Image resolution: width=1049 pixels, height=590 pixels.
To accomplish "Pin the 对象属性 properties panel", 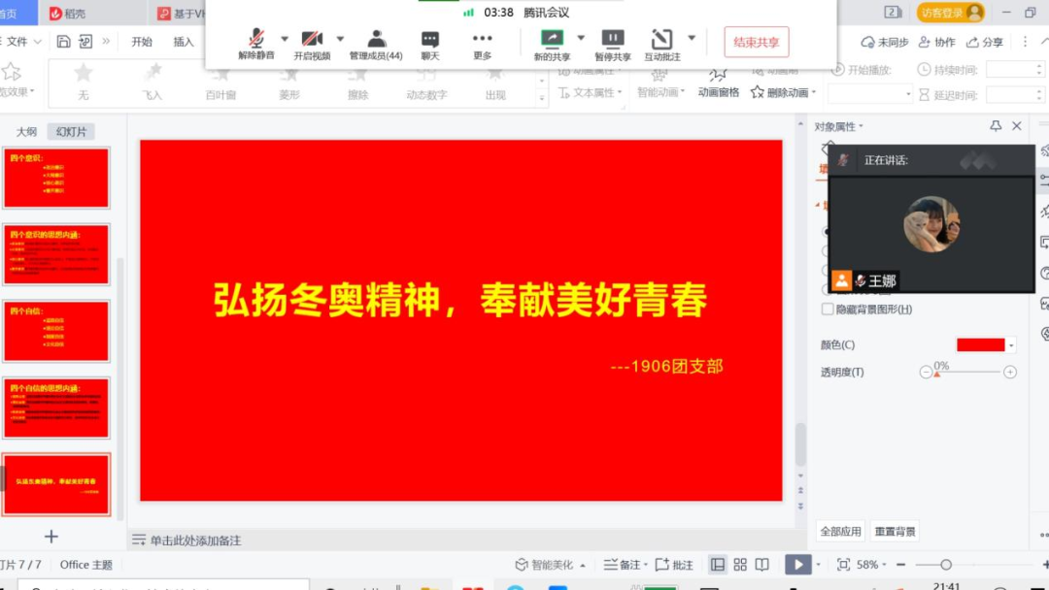I will pos(996,126).
